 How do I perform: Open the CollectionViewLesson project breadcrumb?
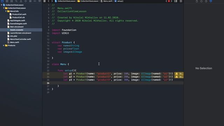click(65, 1)
